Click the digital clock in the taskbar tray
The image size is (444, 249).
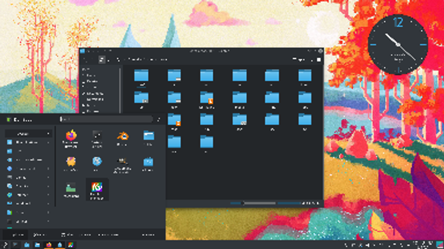click(x=423, y=245)
